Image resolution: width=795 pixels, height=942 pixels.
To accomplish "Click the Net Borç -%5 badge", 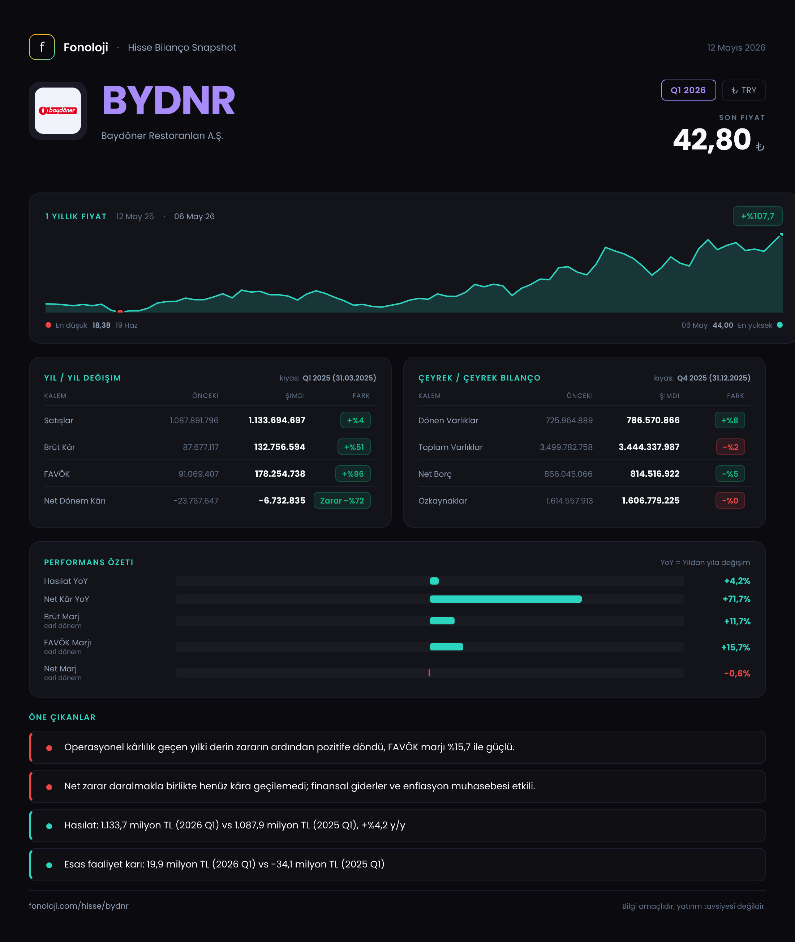I will click(730, 474).
